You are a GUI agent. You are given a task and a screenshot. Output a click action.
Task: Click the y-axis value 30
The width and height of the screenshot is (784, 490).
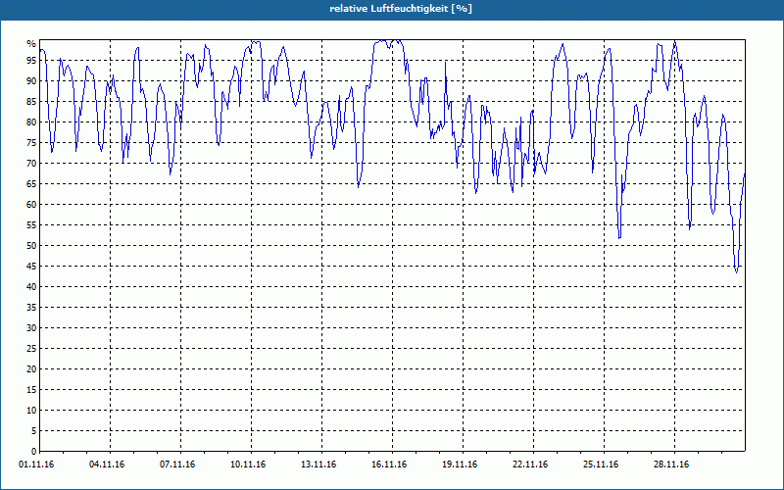pyautogui.click(x=31, y=328)
